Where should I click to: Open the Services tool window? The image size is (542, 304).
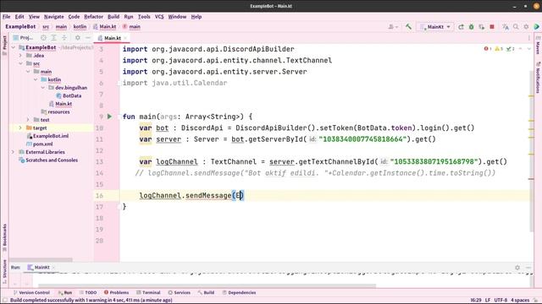[x=179, y=293]
